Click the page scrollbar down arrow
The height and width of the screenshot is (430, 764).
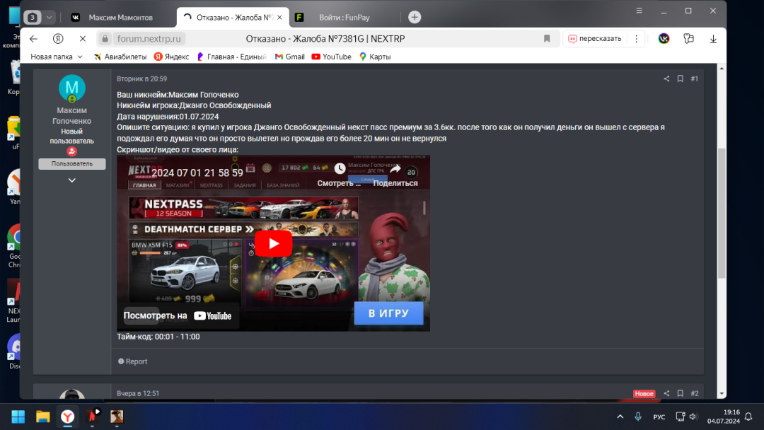pyautogui.click(x=722, y=394)
